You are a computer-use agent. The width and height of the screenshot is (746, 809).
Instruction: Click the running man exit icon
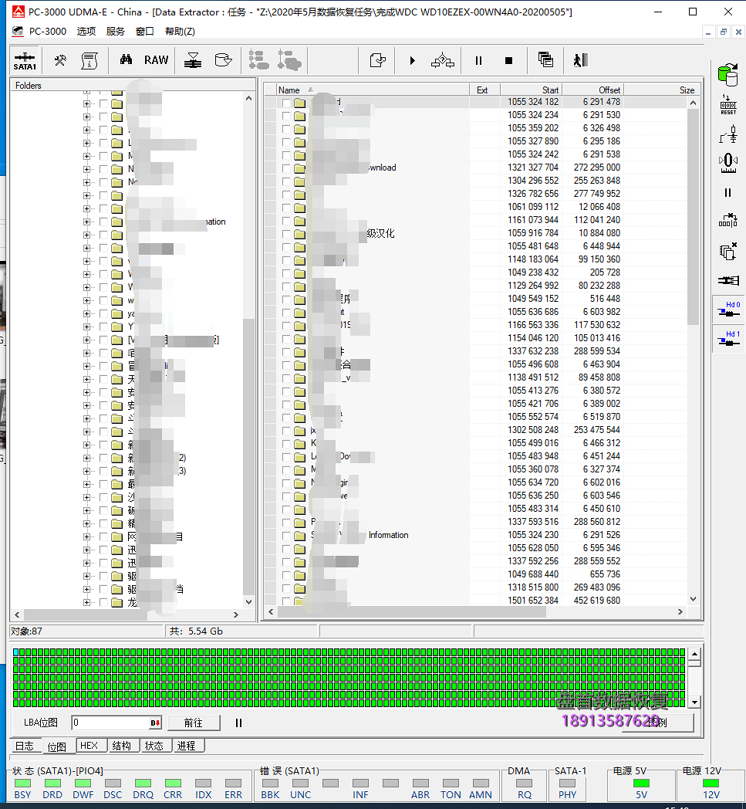pyautogui.click(x=581, y=60)
